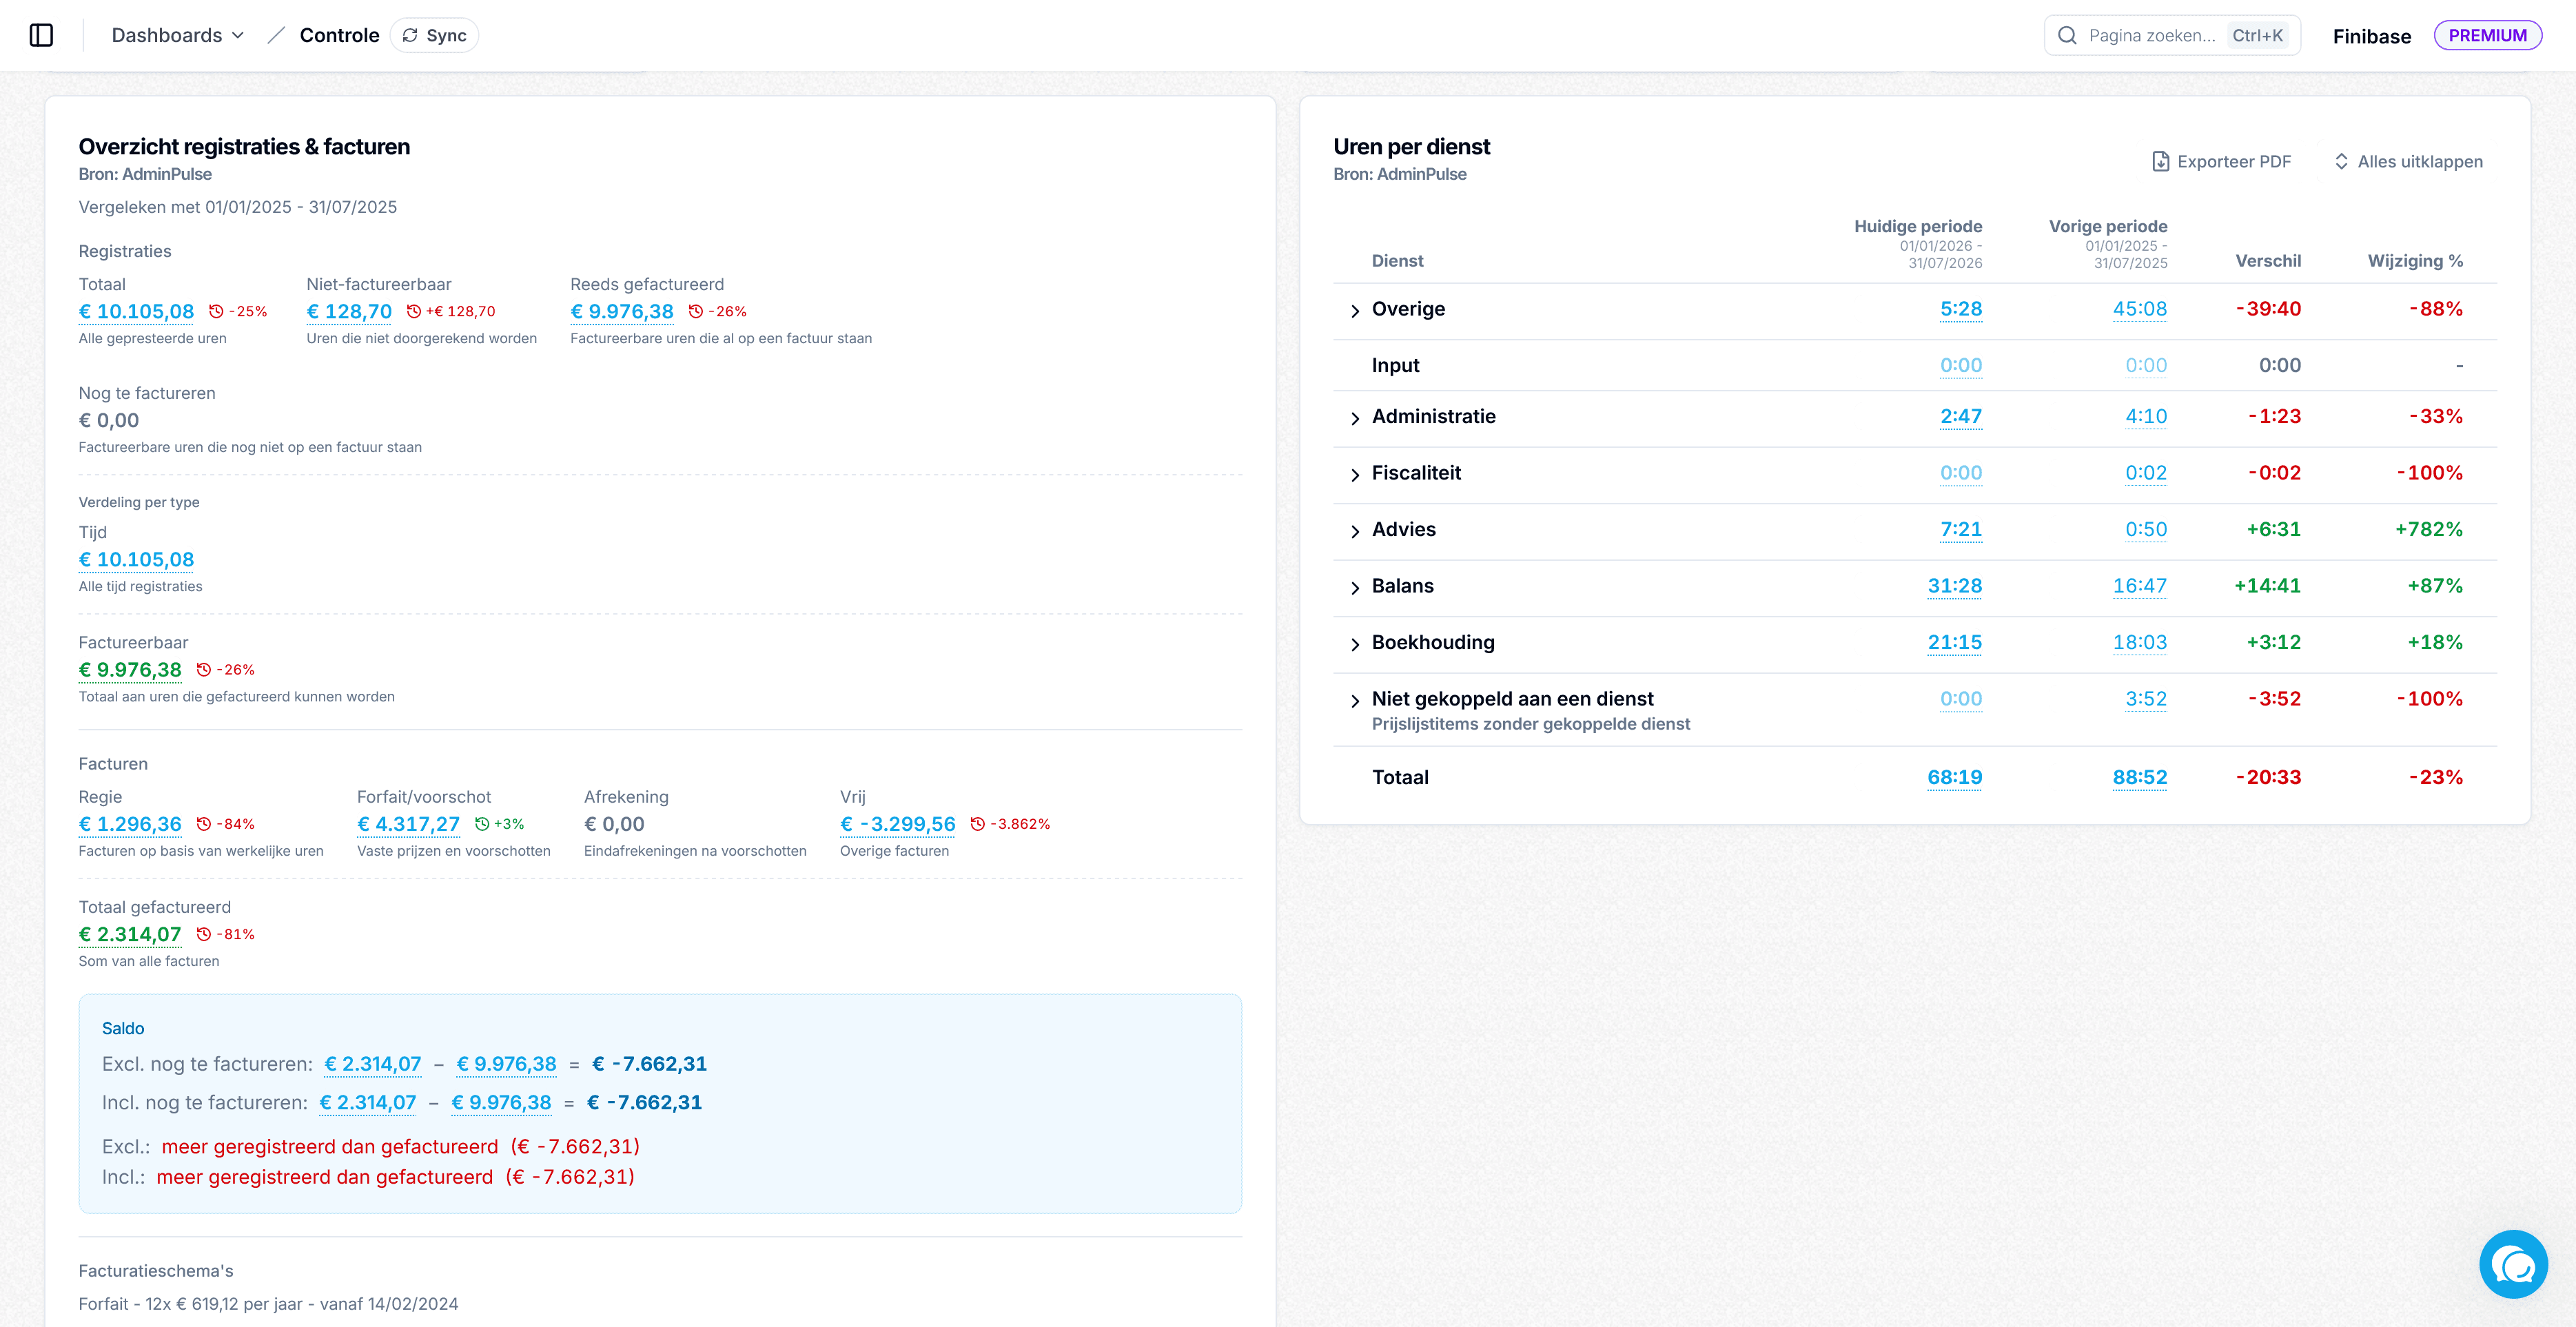The width and height of the screenshot is (2576, 1327).
Task: Click the history icon next to -25%
Action: pos(216,312)
